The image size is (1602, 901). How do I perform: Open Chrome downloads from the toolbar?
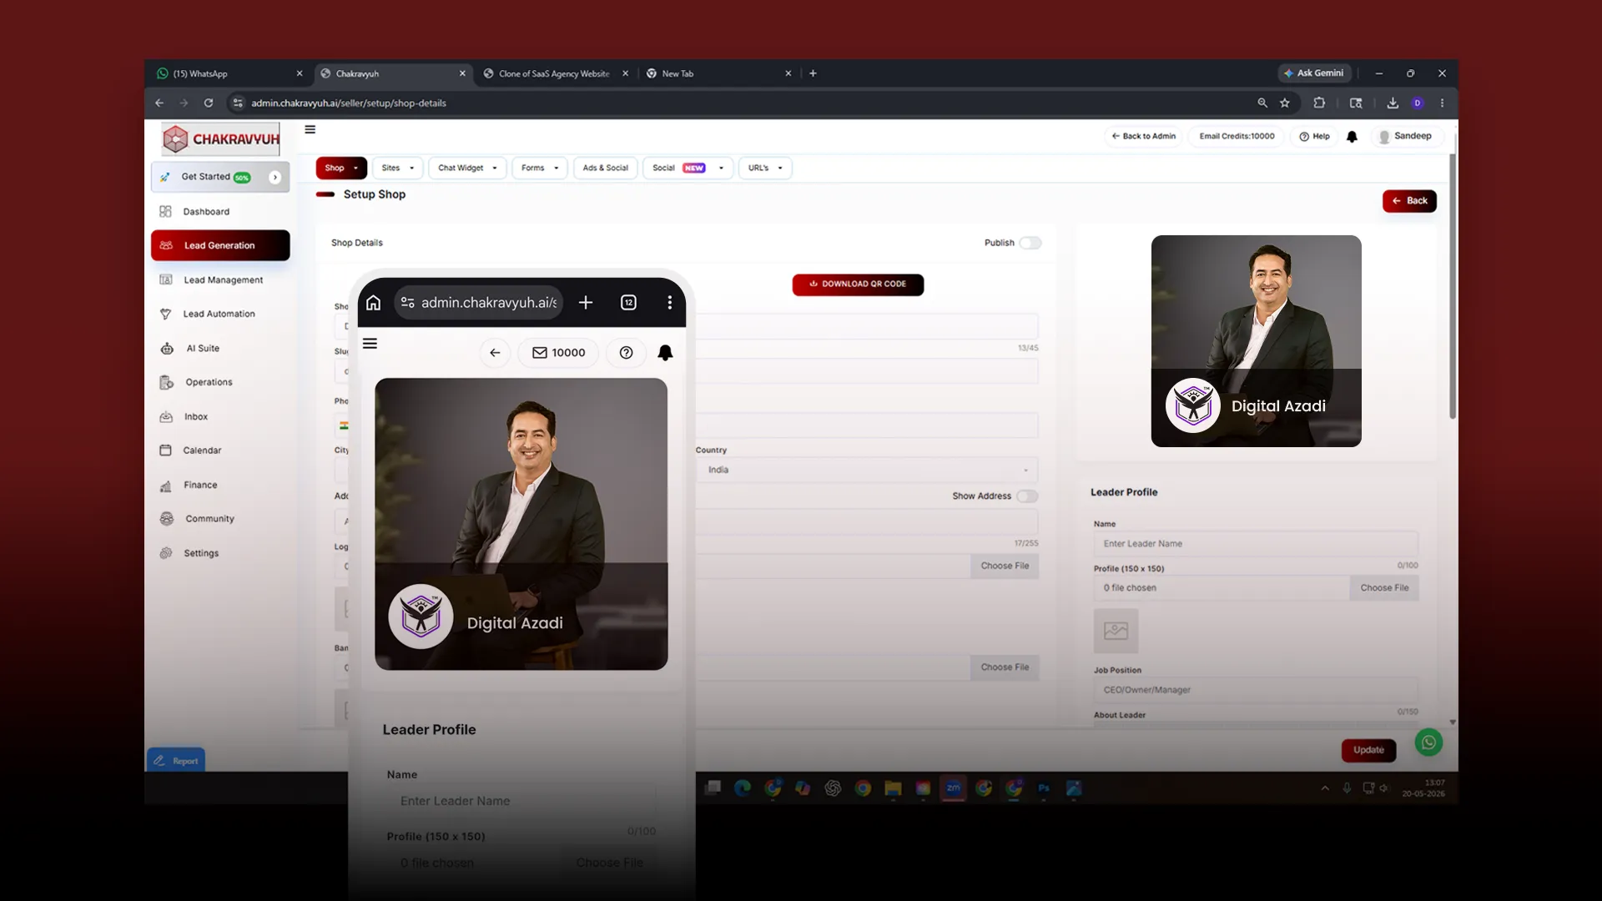[x=1393, y=103]
